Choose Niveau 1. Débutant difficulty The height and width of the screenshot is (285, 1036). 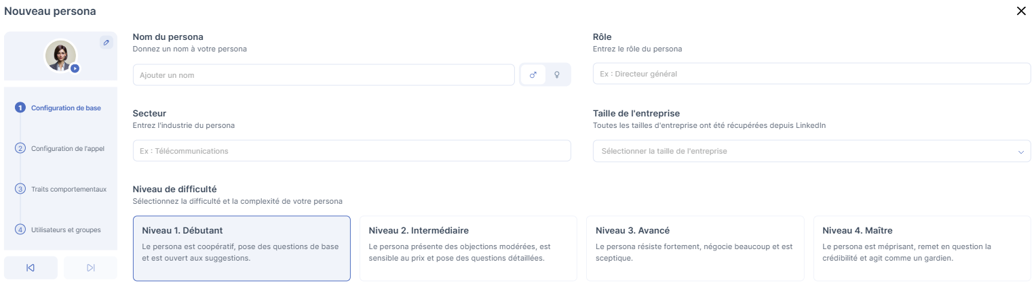pos(242,248)
